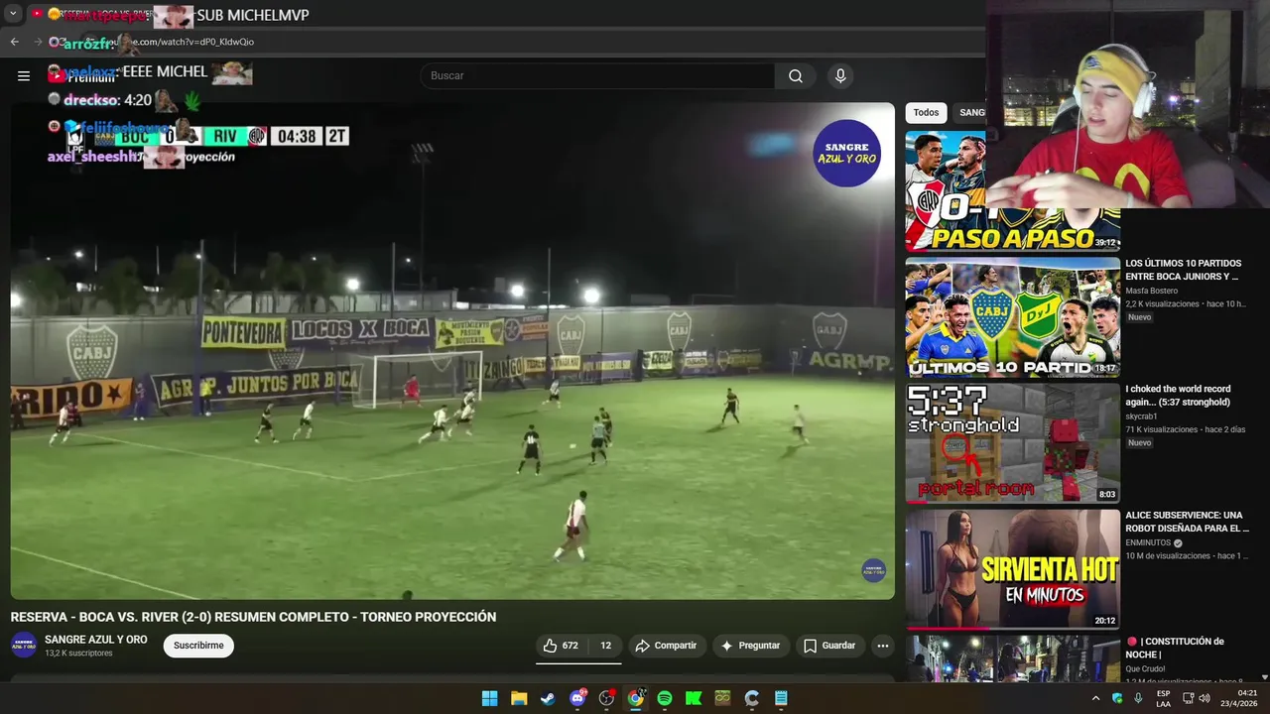Screen dimensions: 1270x714
Task: Switch to Chrome in taskbar
Action: pos(635,698)
